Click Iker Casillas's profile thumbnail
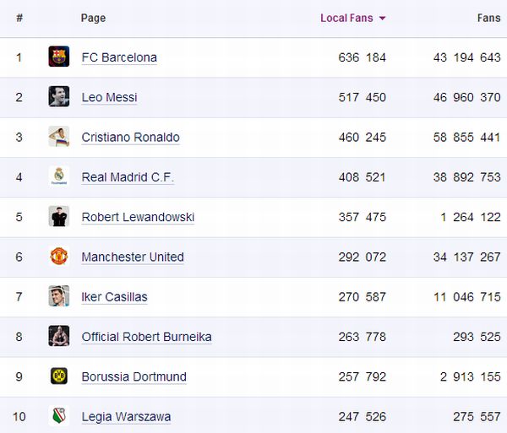 (x=58, y=296)
